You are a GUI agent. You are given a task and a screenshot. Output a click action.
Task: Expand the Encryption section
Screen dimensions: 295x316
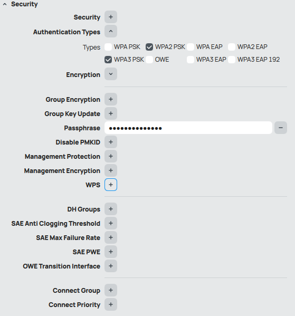111,74
